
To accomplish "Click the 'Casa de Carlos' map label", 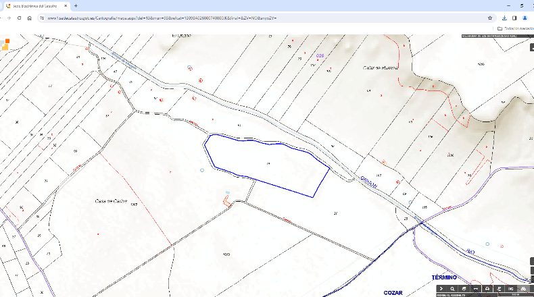I will (x=111, y=201).
